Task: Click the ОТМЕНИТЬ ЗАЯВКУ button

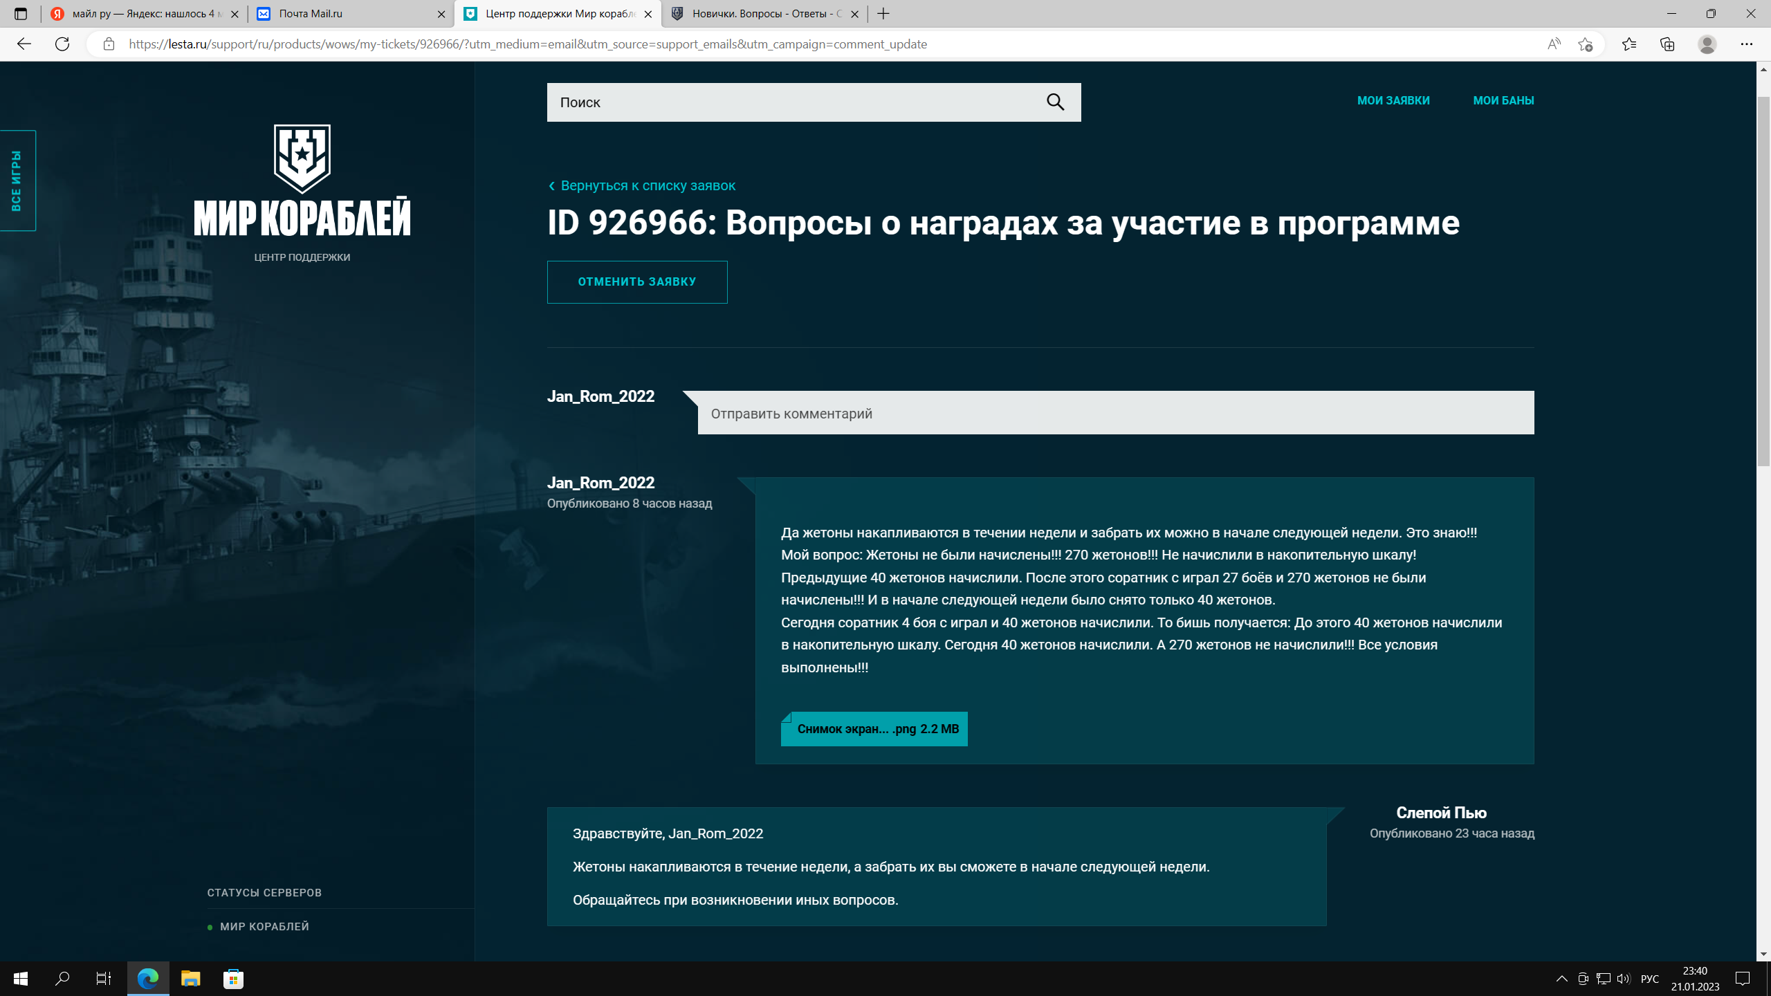Action: point(636,282)
